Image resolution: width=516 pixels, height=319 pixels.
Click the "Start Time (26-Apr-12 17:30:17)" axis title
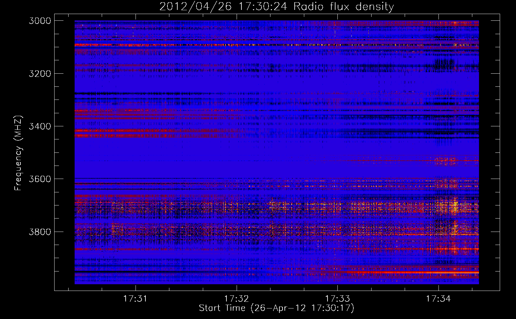(276, 308)
